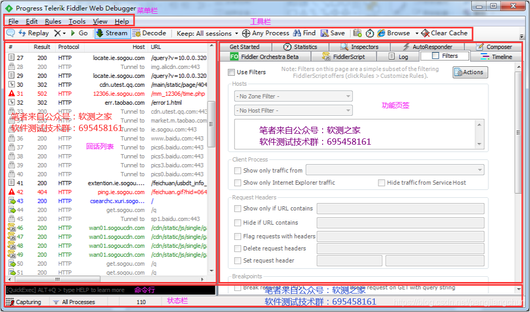Click session list horizontal scrollbar thumb

point(57,279)
